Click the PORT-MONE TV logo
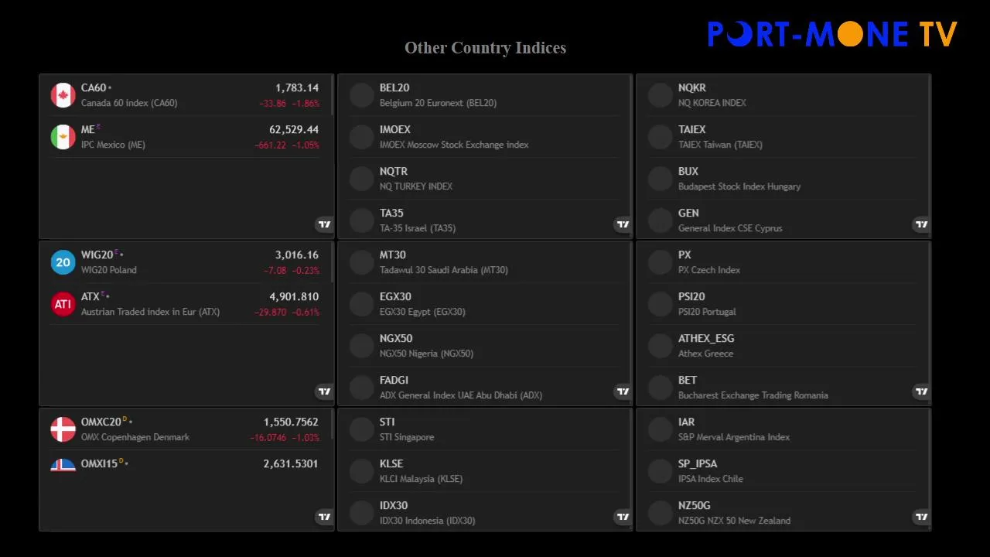 [x=832, y=34]
